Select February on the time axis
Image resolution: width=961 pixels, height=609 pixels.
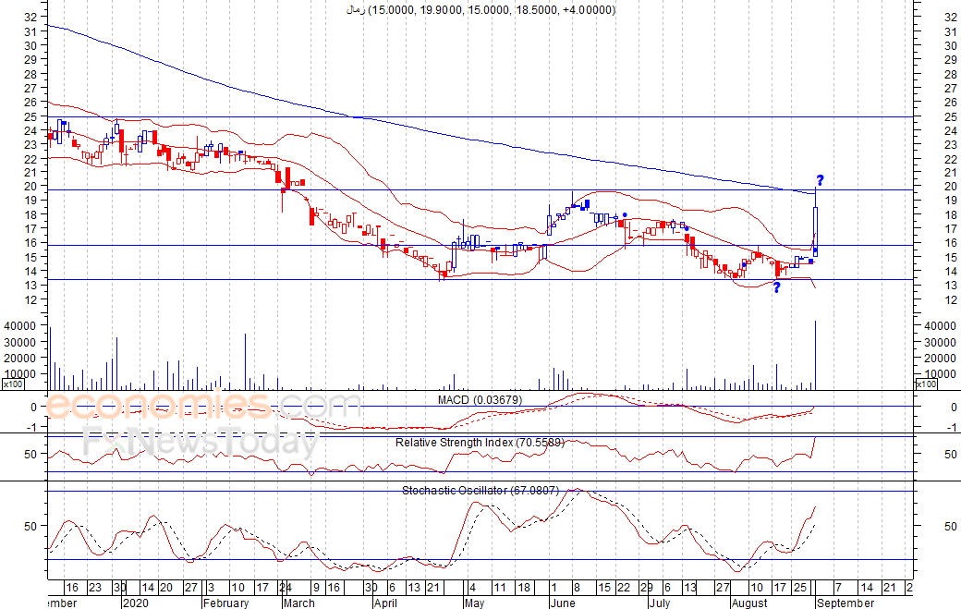225,603
